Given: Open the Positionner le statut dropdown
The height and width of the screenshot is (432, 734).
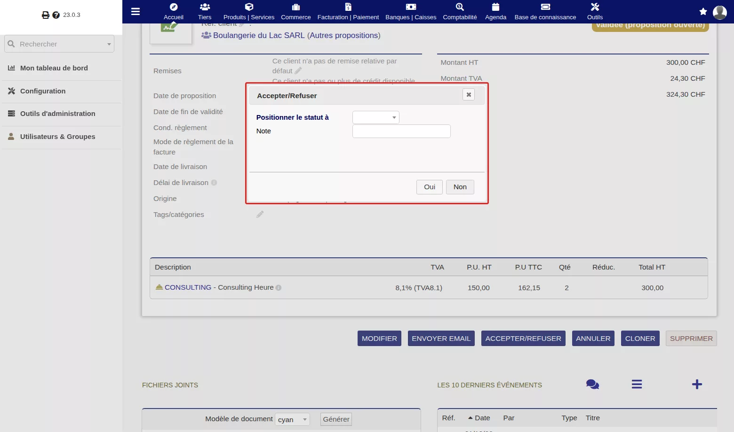Looking at the screenshot, I should pyautogui.click(x=376, y=117).
